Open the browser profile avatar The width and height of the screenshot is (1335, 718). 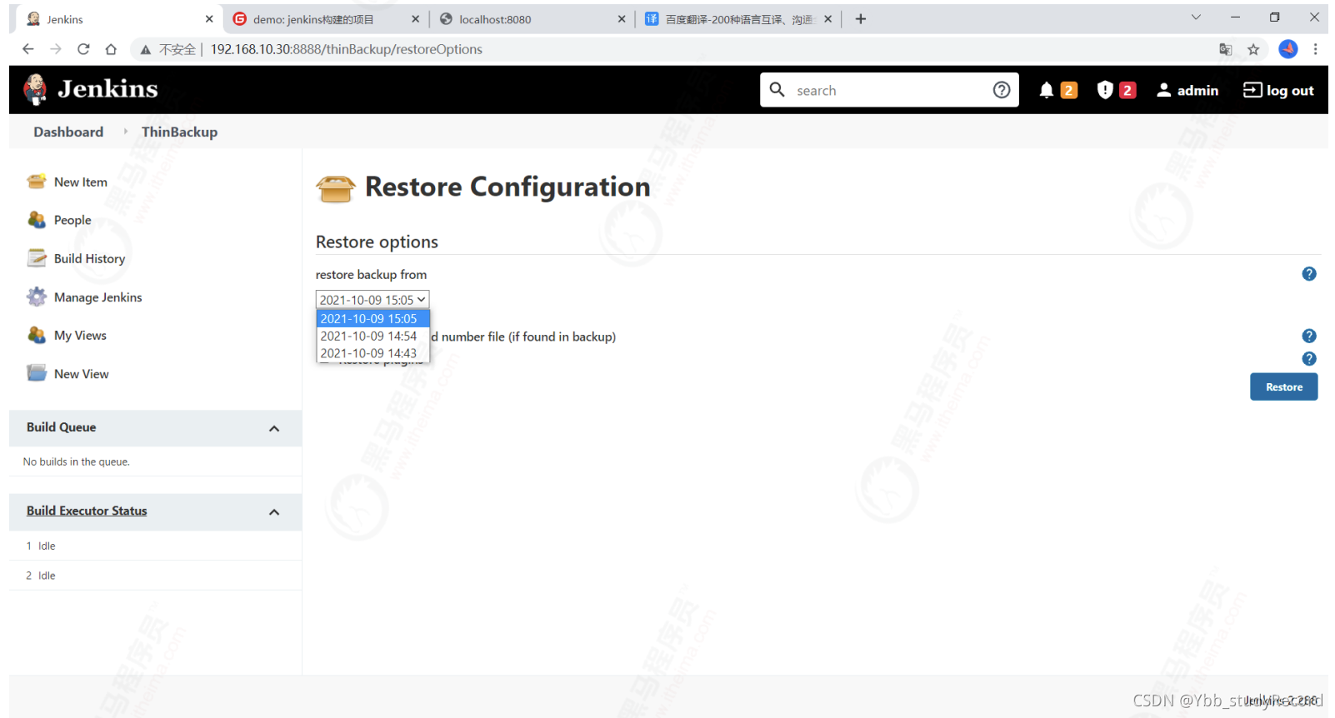(1288, 49)
